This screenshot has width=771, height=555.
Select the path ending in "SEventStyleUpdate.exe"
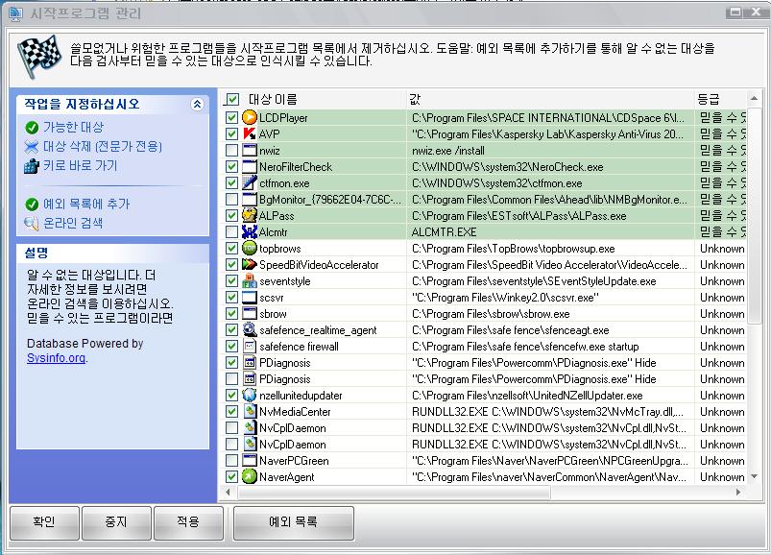coord(534,281)
